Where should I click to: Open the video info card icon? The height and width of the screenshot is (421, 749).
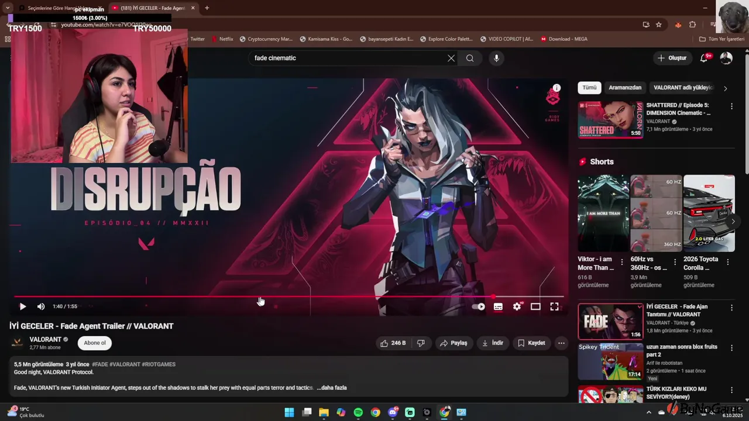[556, 88]
